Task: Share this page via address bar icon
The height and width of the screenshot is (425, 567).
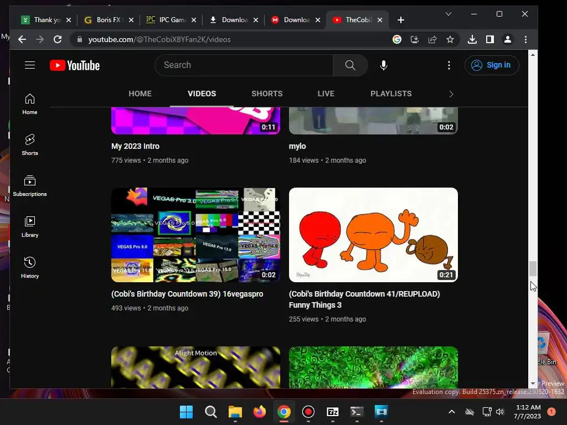Action: 432,39
